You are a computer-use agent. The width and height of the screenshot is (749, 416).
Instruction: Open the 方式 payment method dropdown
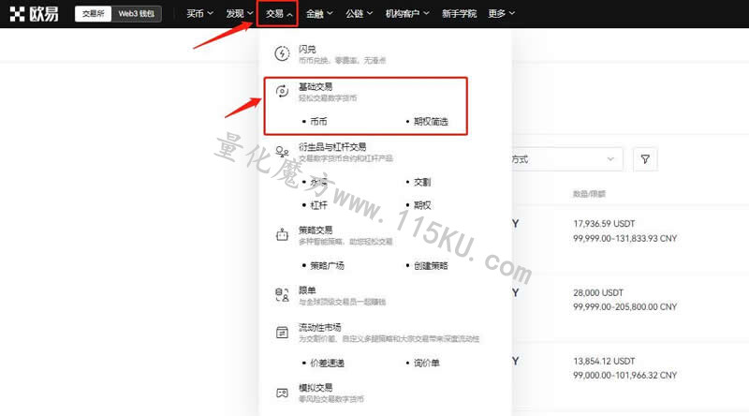[x=567, y=159]
